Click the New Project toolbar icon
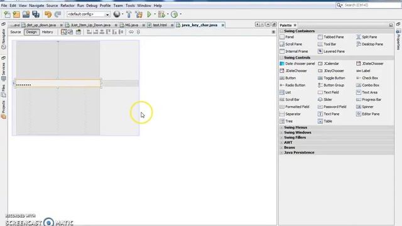The height and width of the screenshot is (226, 402). (x=16, y=14)
